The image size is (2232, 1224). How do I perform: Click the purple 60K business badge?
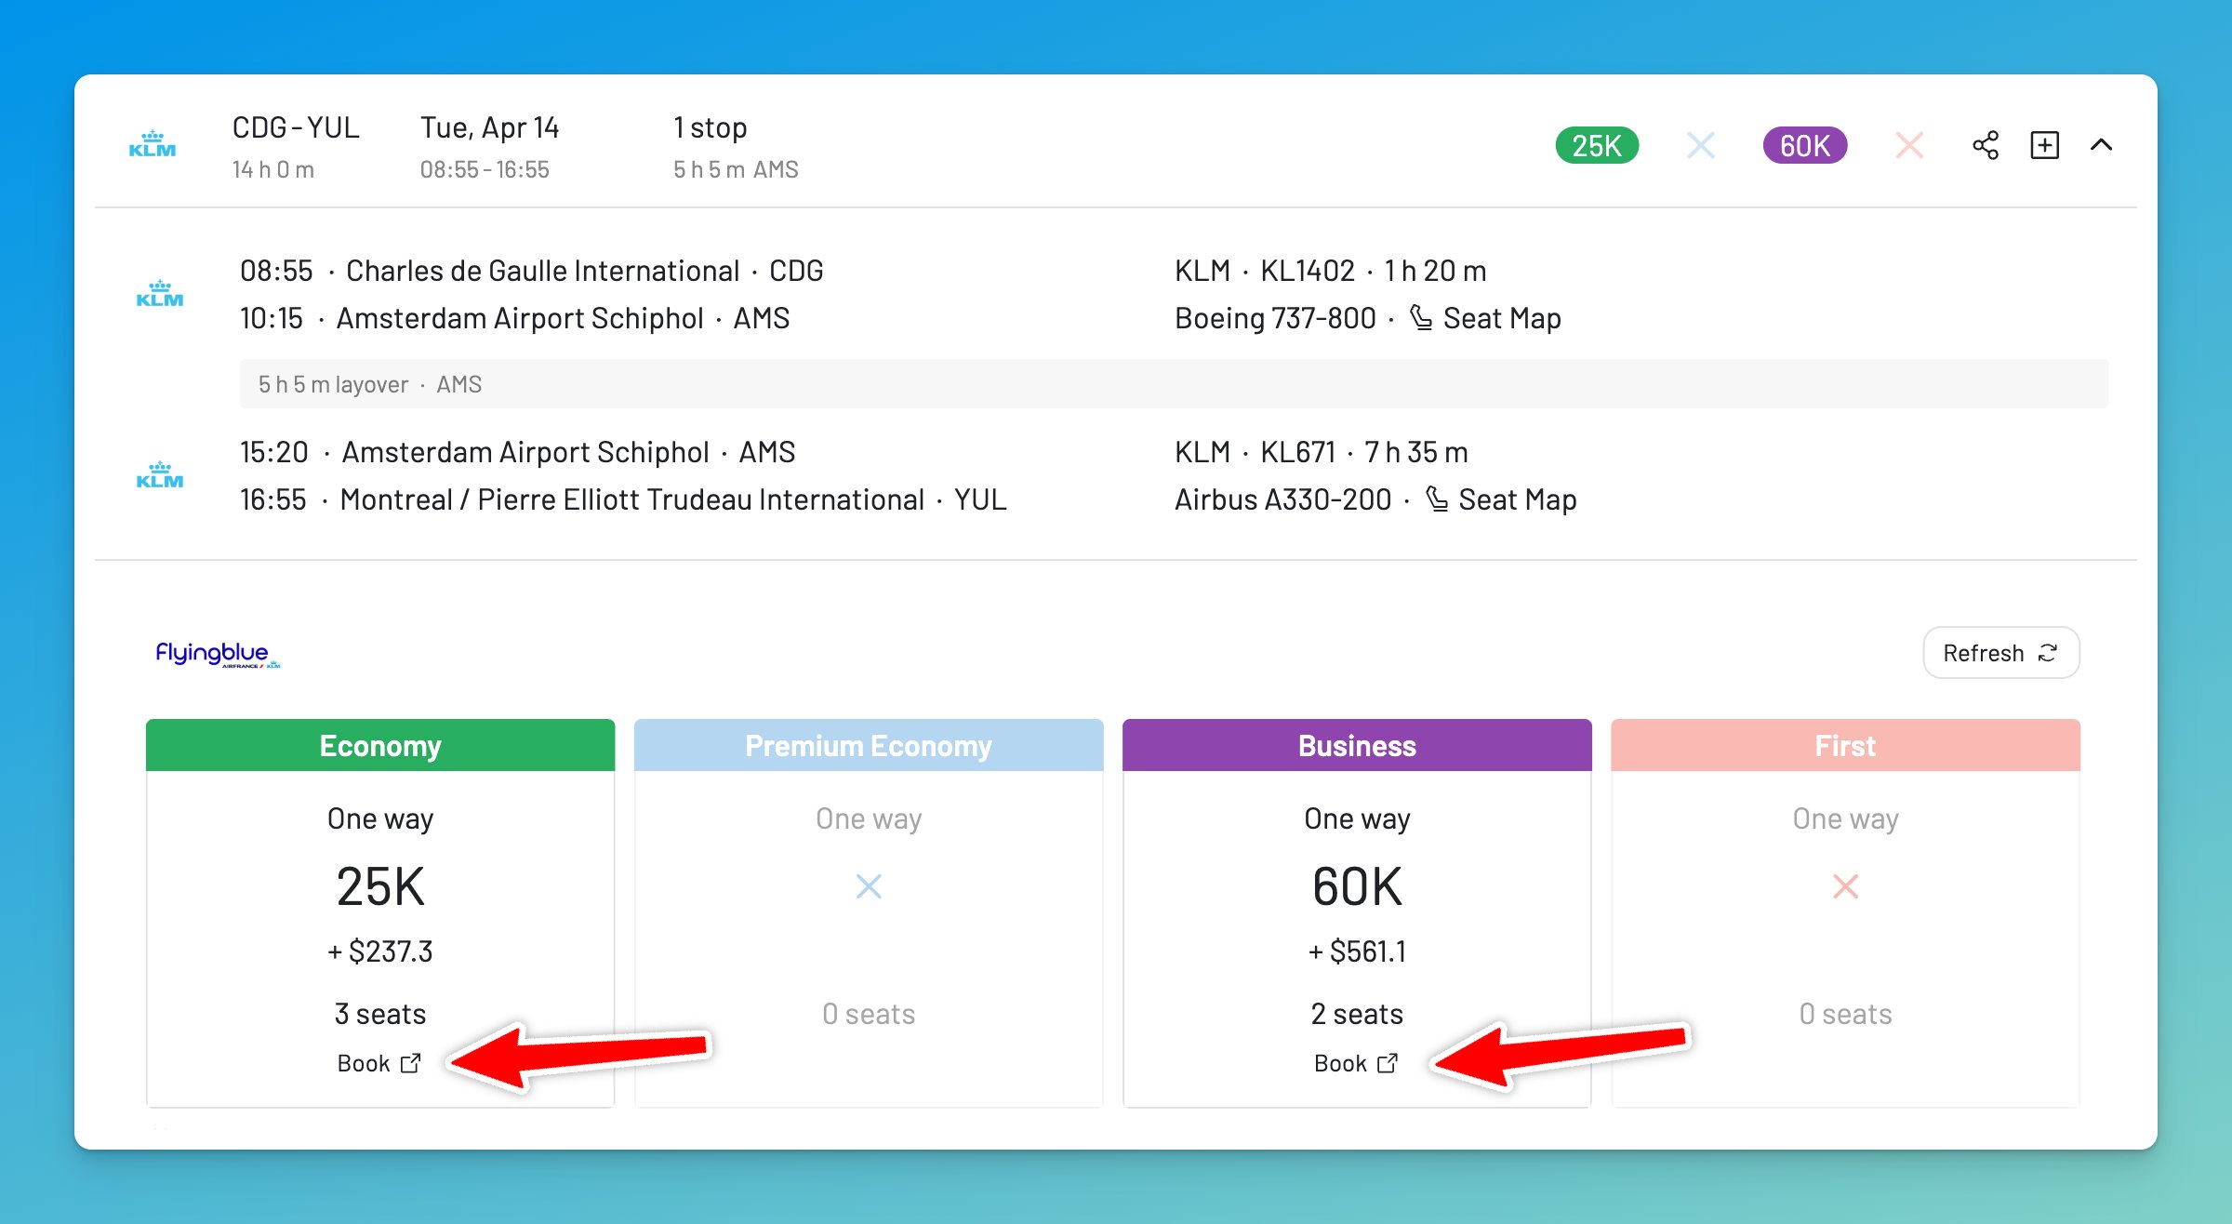[x=1804, y=145]
